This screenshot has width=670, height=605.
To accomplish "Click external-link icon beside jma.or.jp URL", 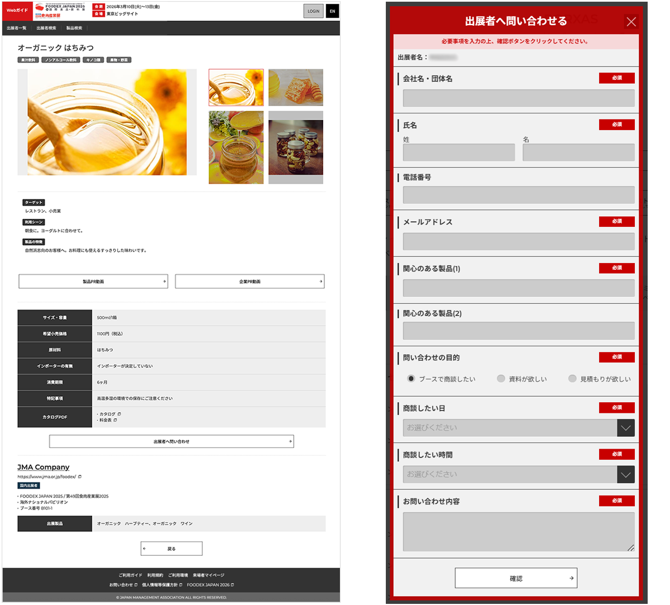I will pos(80,477).
